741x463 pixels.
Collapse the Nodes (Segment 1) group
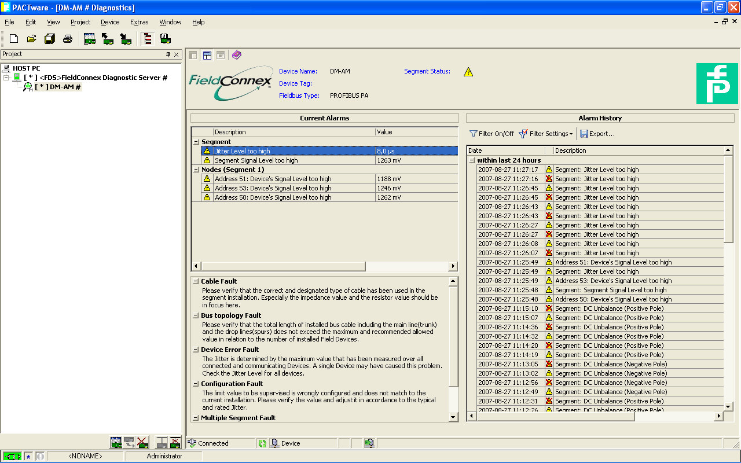pyautogui.click(x=196, y=170)
